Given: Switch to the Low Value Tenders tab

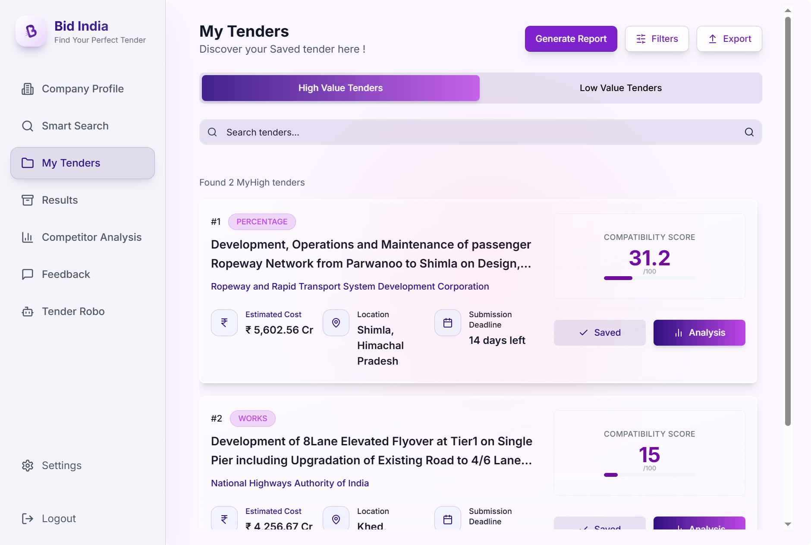Looking at the screenshot, I should tap(620, 88).
